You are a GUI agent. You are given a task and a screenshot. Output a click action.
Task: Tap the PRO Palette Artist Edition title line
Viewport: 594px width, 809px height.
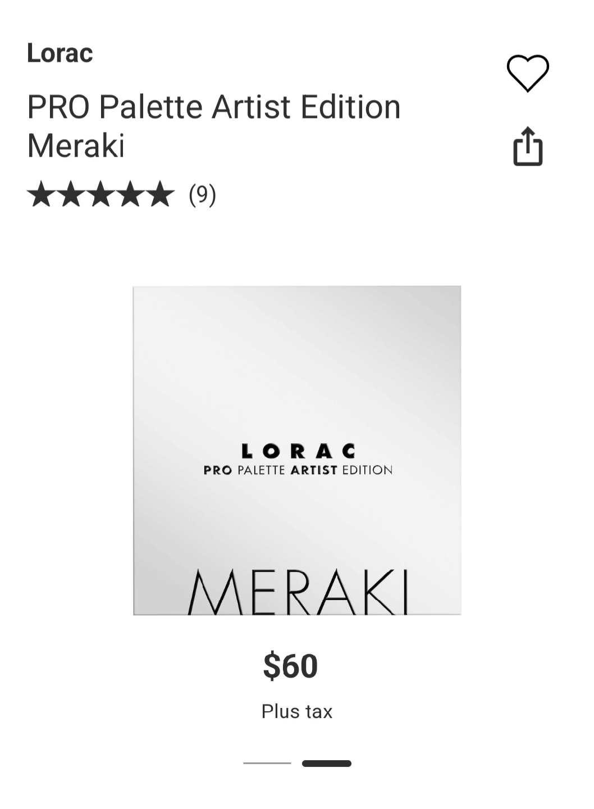(214, 107)
